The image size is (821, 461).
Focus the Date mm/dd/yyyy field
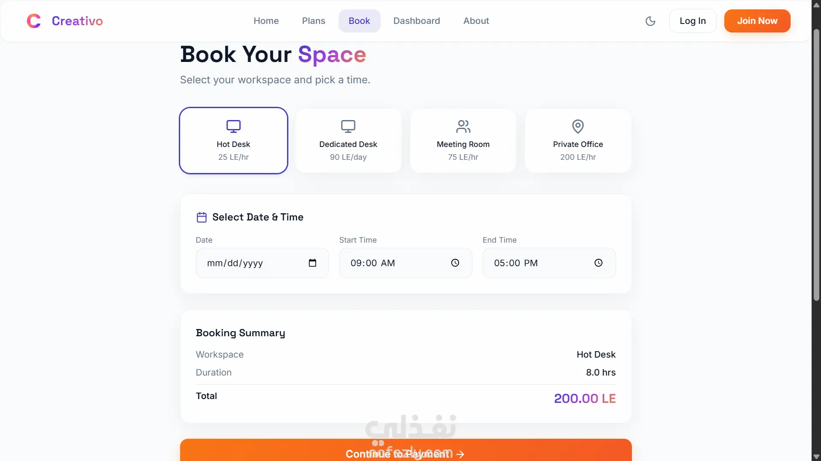coord(262,263)
